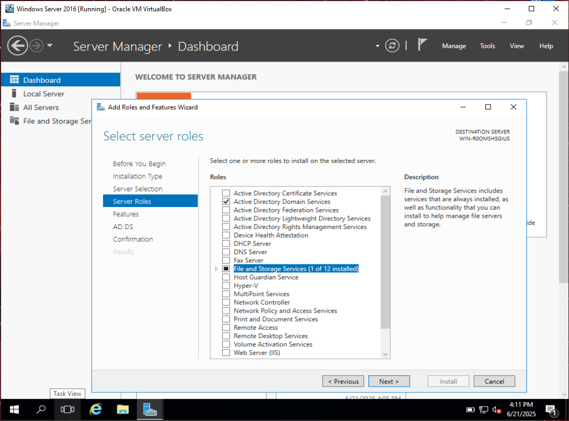Click the Previous button
This screenshot has height=421, width=569.
[343, 381]
